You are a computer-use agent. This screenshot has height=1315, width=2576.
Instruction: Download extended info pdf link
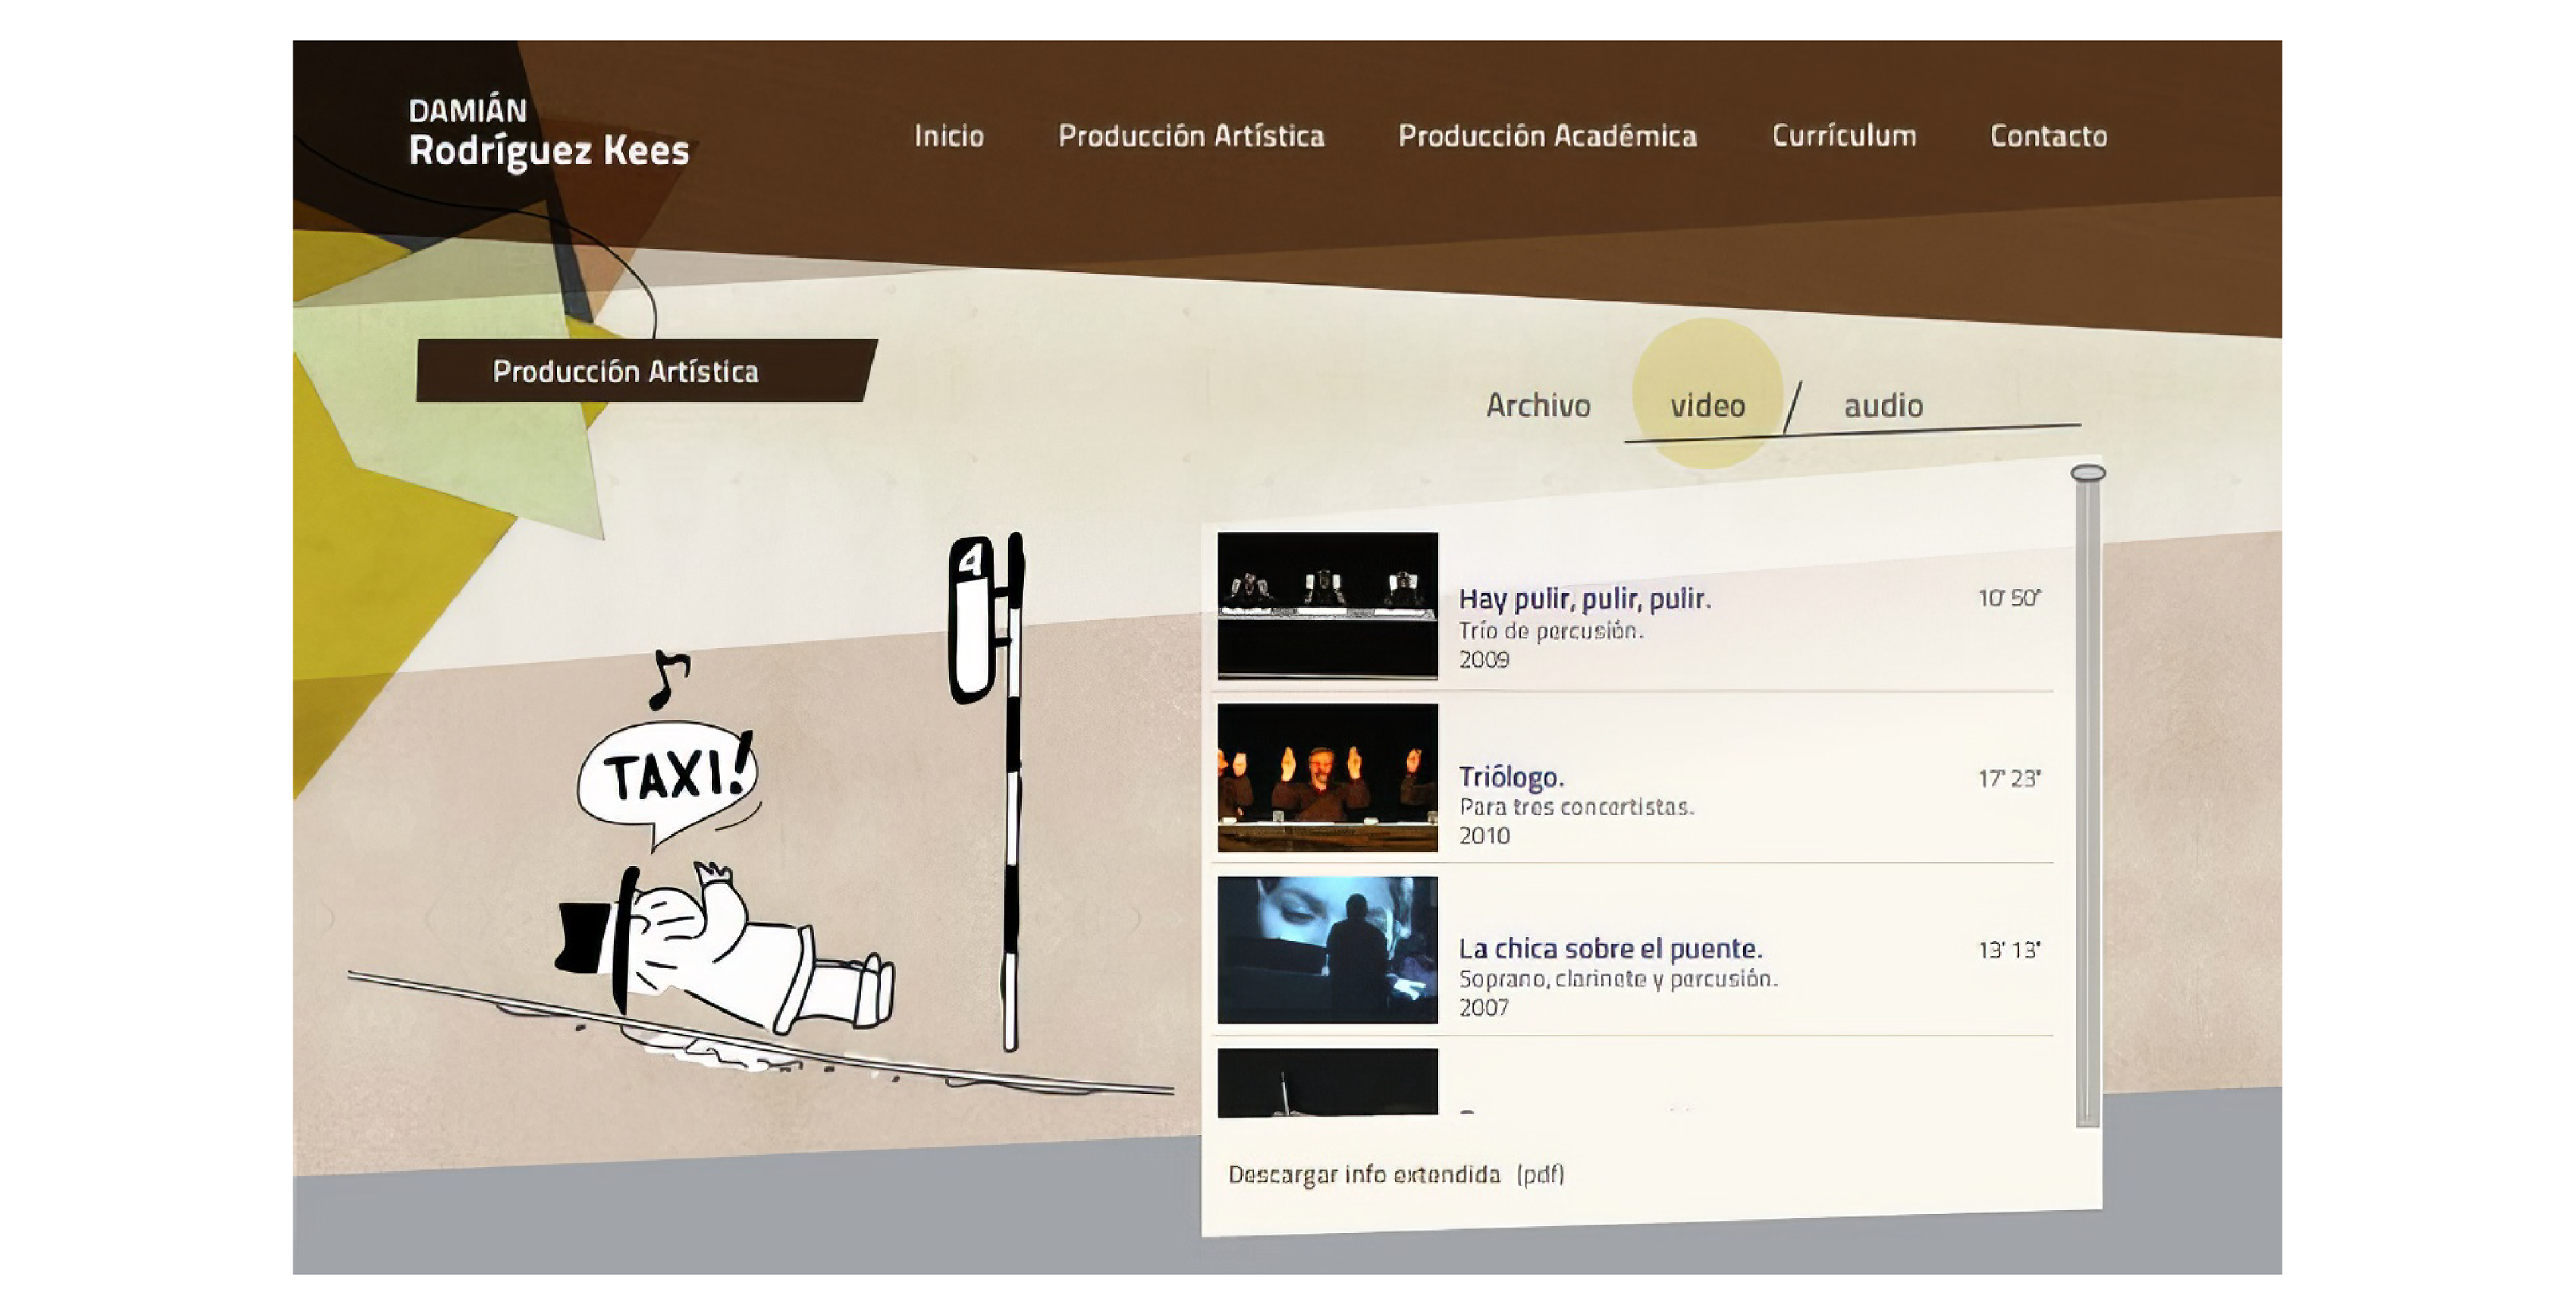pos(1395,1174)
